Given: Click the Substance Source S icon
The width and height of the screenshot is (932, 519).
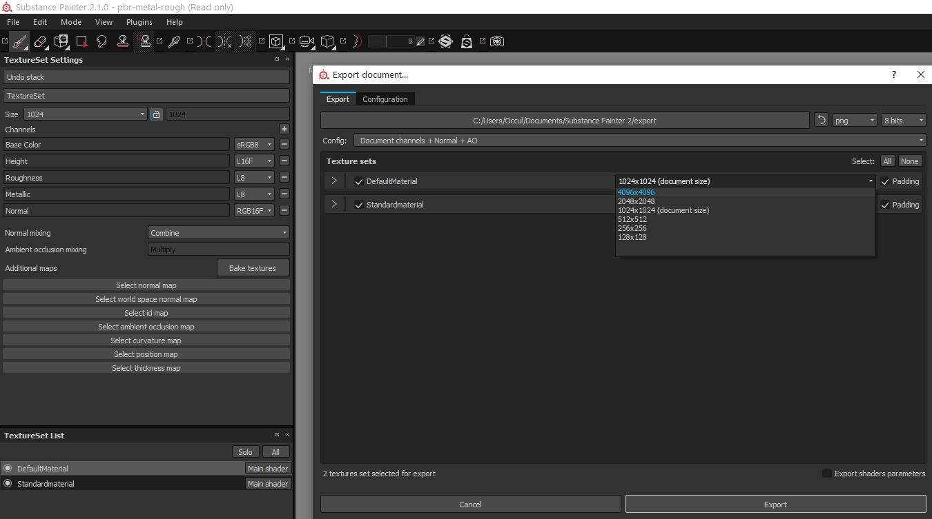Looking at the screenshot, I should tap(445, 41).
